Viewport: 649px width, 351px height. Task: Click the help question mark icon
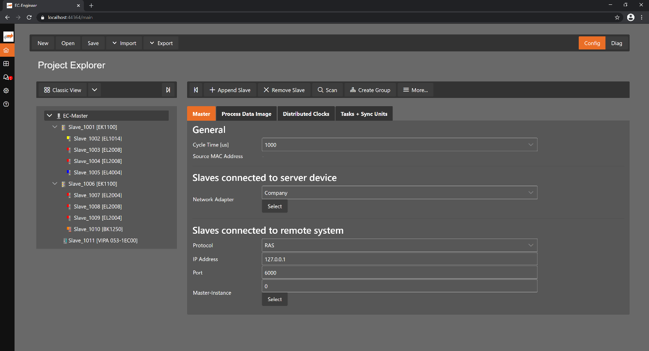coord(6,104)
